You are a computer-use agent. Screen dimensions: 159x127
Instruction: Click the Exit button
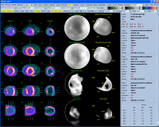coord(2,5)
